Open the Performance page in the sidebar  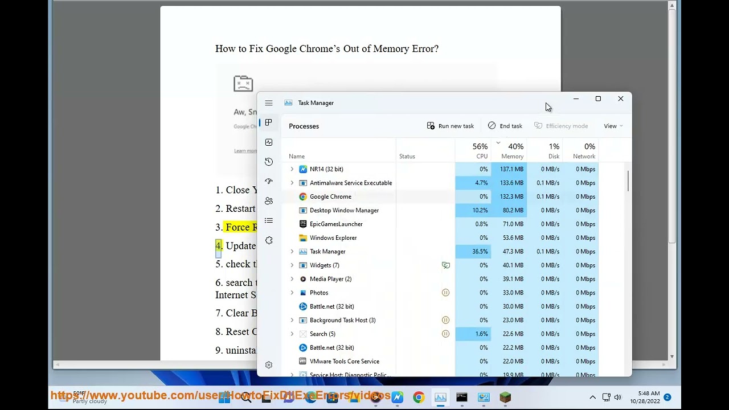point(269,142)
